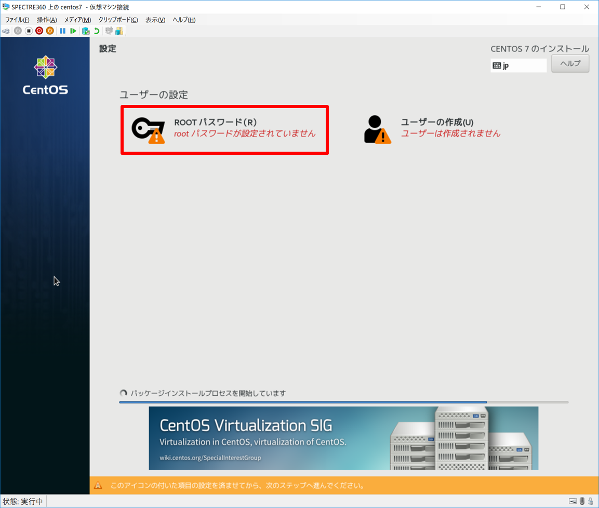Image resolution: width=599 pixels, height=508 pixels.
Task: Click the ユーザーは作成されません warning text
Action: [451, 133]
